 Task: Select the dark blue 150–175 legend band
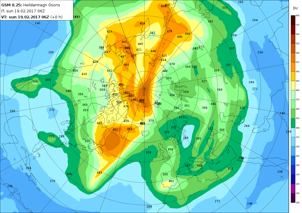(x=293, y=179)
